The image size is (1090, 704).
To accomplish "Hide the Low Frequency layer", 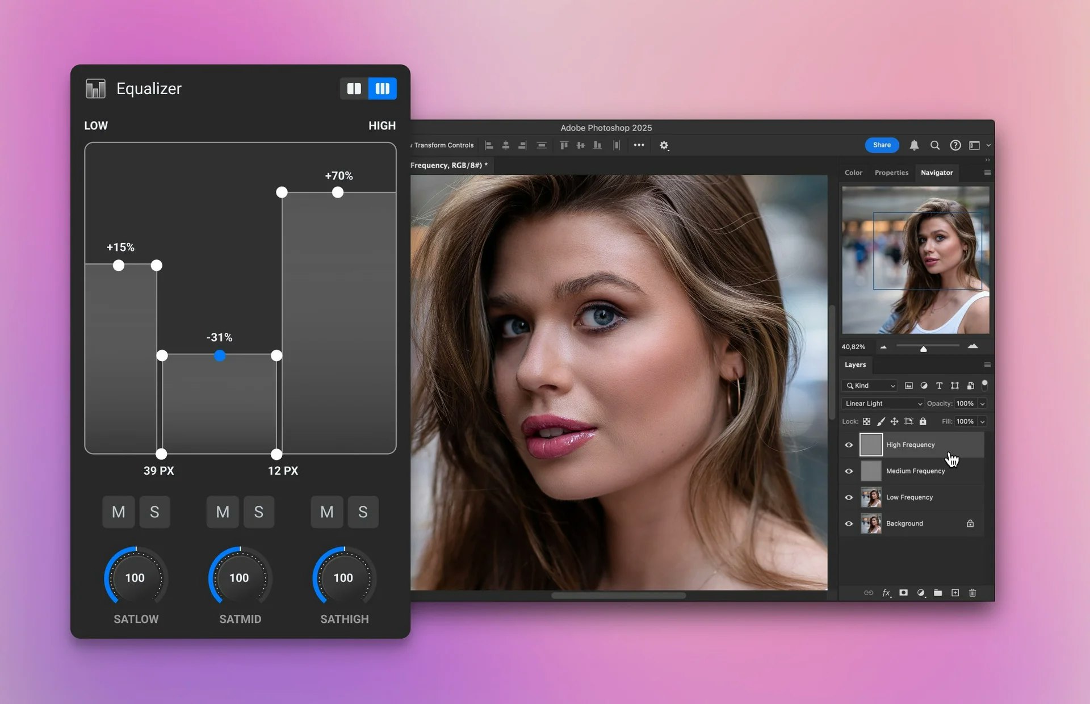I will tap(849, 497).
